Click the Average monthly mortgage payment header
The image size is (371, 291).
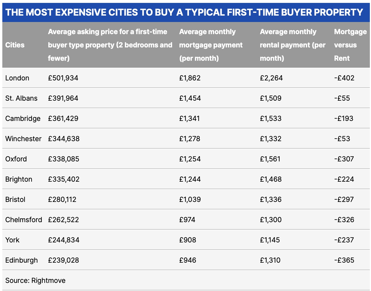click(x=211, y=45)
